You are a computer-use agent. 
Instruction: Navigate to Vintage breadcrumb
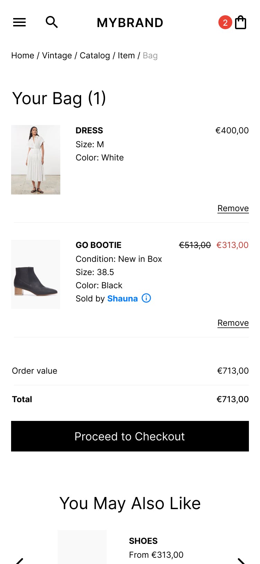[57, 56]
